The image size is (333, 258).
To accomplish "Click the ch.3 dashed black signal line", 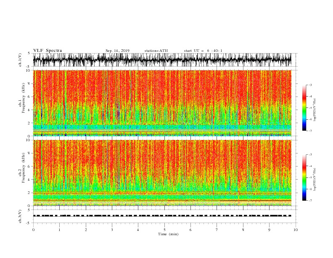I will (162, 216).
